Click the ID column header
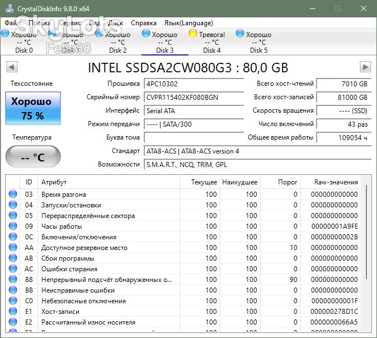 coord(29,182)
